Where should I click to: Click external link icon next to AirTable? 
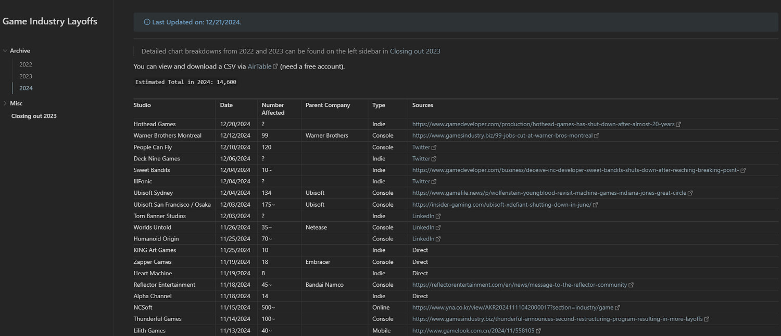(275, 66)
